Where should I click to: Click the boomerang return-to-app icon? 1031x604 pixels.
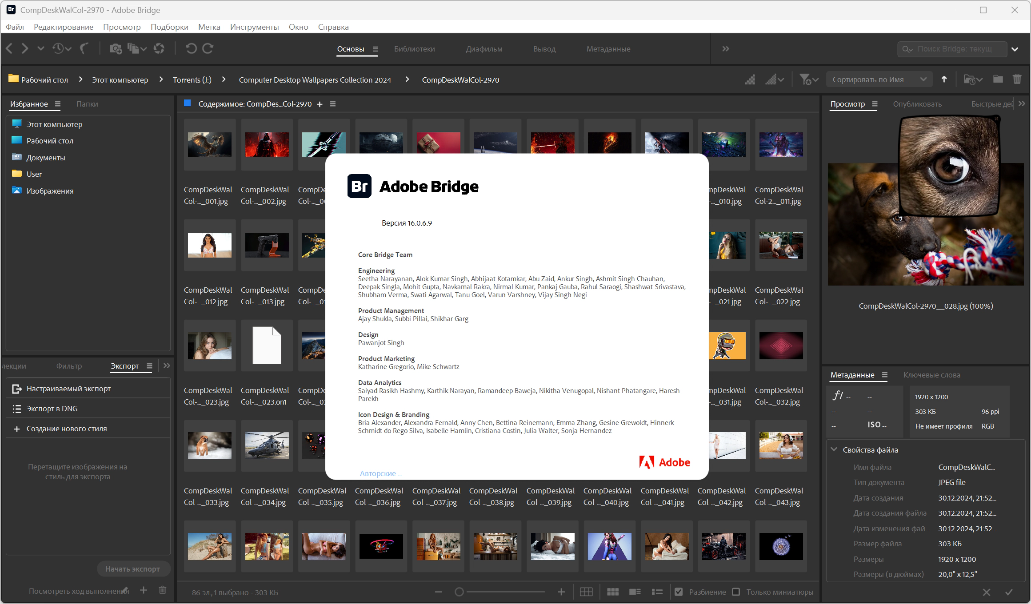84,48
